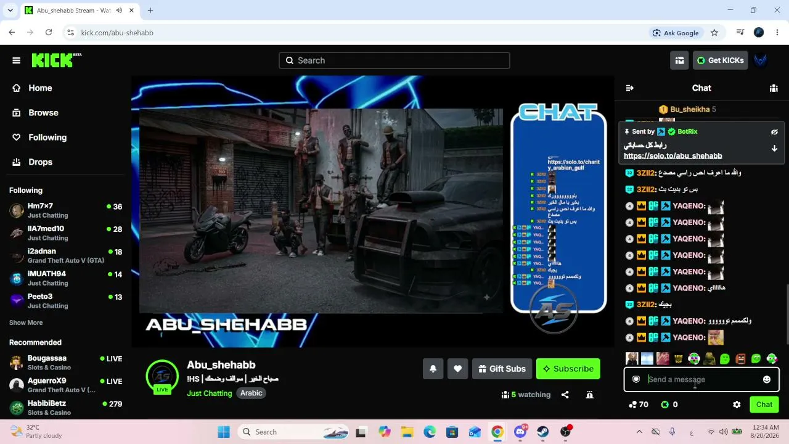
Task: Click Ask Google lens button
Action: point(676,33)
